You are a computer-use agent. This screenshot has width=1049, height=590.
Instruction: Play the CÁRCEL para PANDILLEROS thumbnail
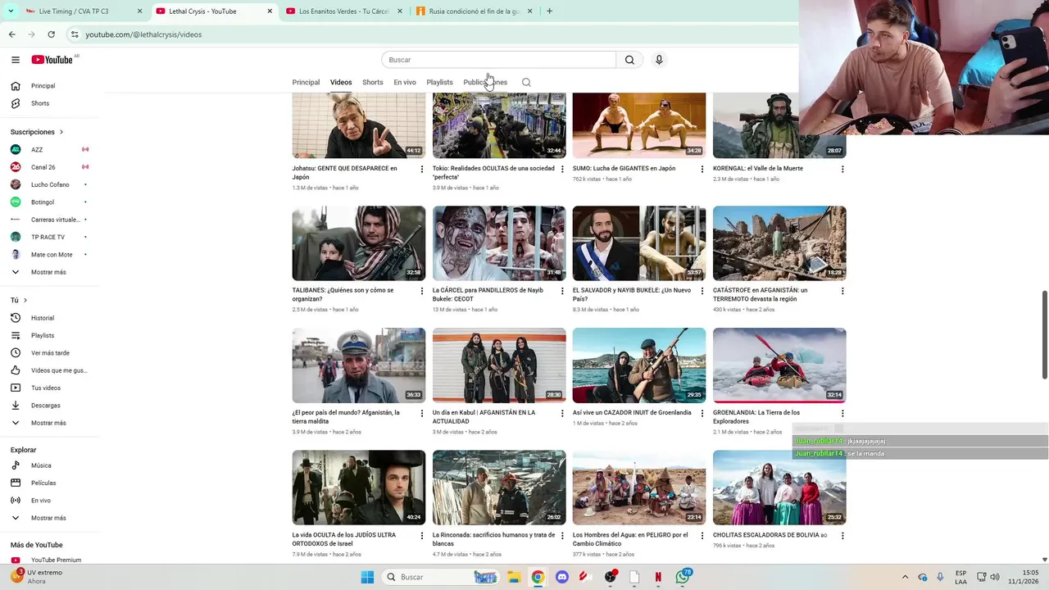point(499,243)
